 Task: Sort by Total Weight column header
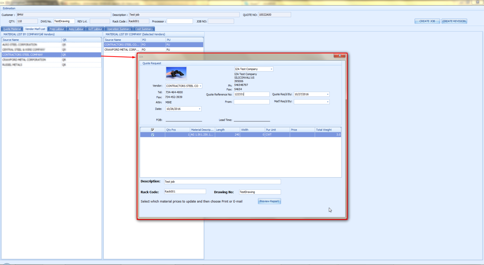[327, 130]
